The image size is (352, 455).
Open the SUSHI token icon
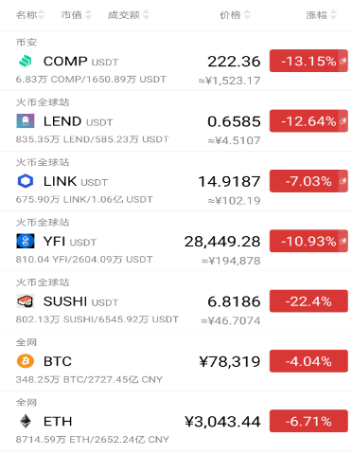[x=26, y=301]
